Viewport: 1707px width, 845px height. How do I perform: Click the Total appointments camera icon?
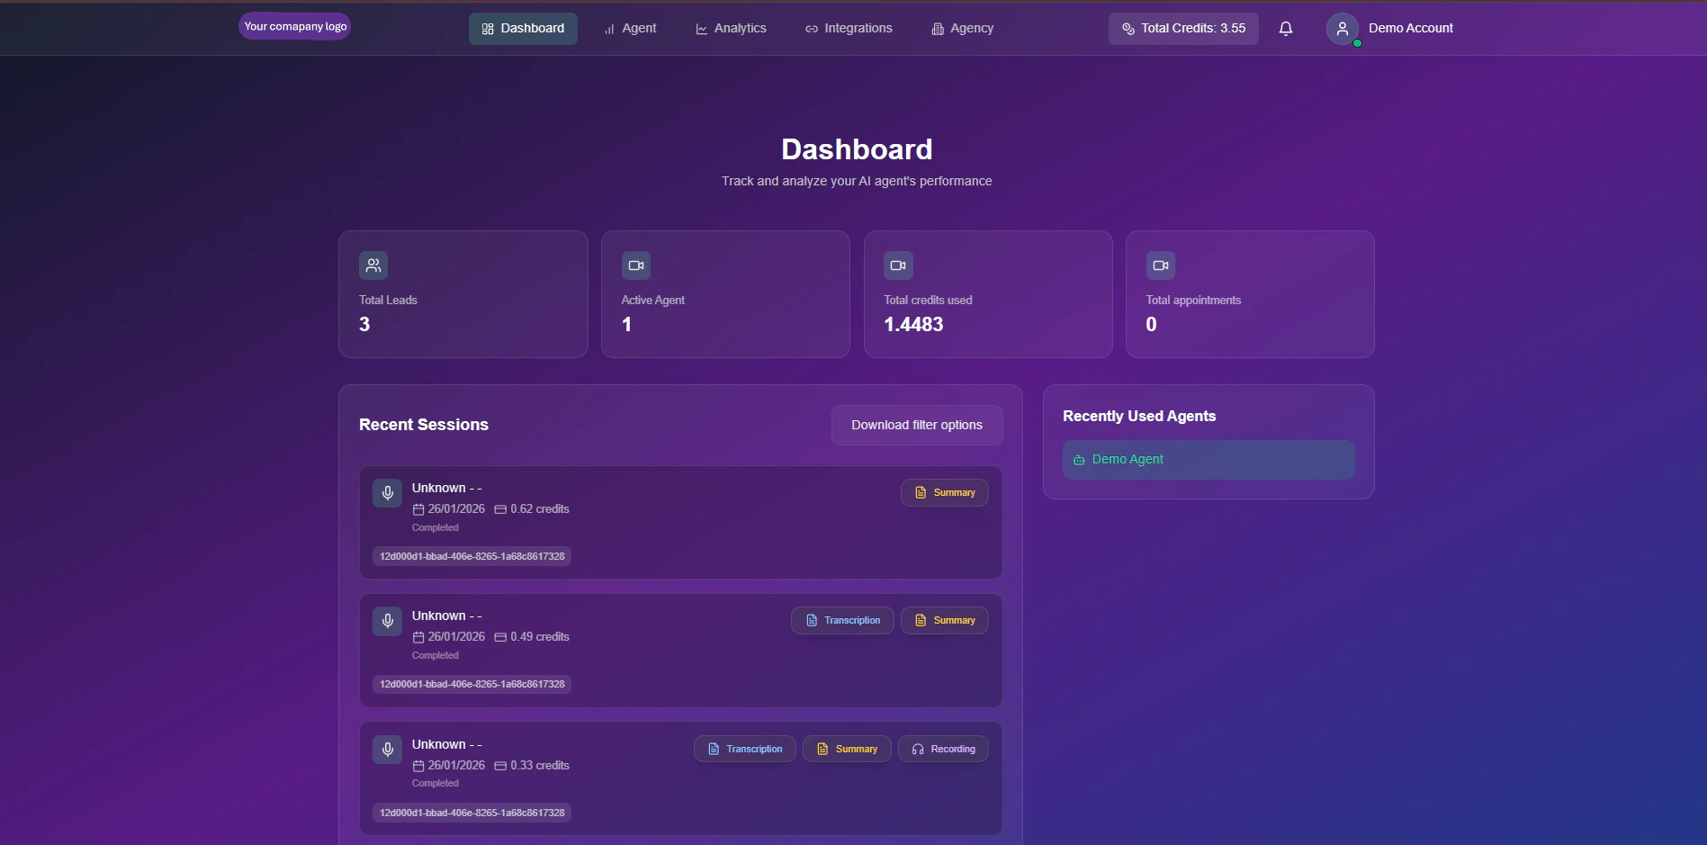point(1160,265)
